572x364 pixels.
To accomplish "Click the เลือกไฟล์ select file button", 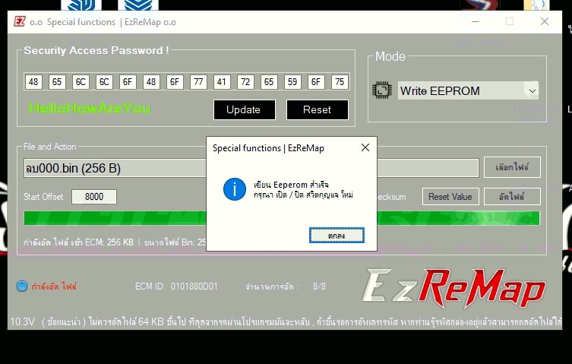I will coord(512,167).
